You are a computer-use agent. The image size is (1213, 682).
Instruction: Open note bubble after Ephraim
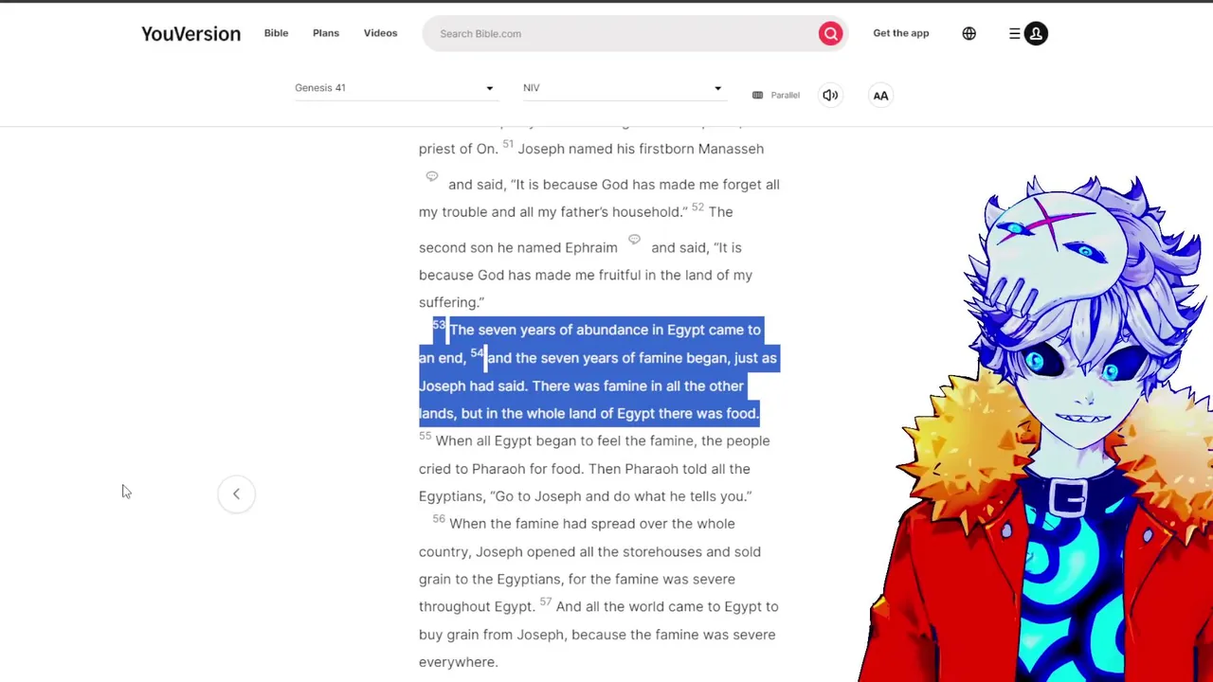(634, 240)
